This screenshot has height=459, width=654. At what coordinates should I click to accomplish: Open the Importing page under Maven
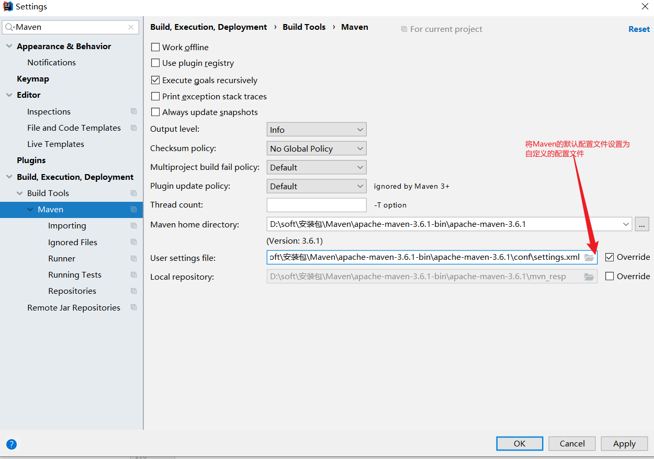[x=67, y=225]
